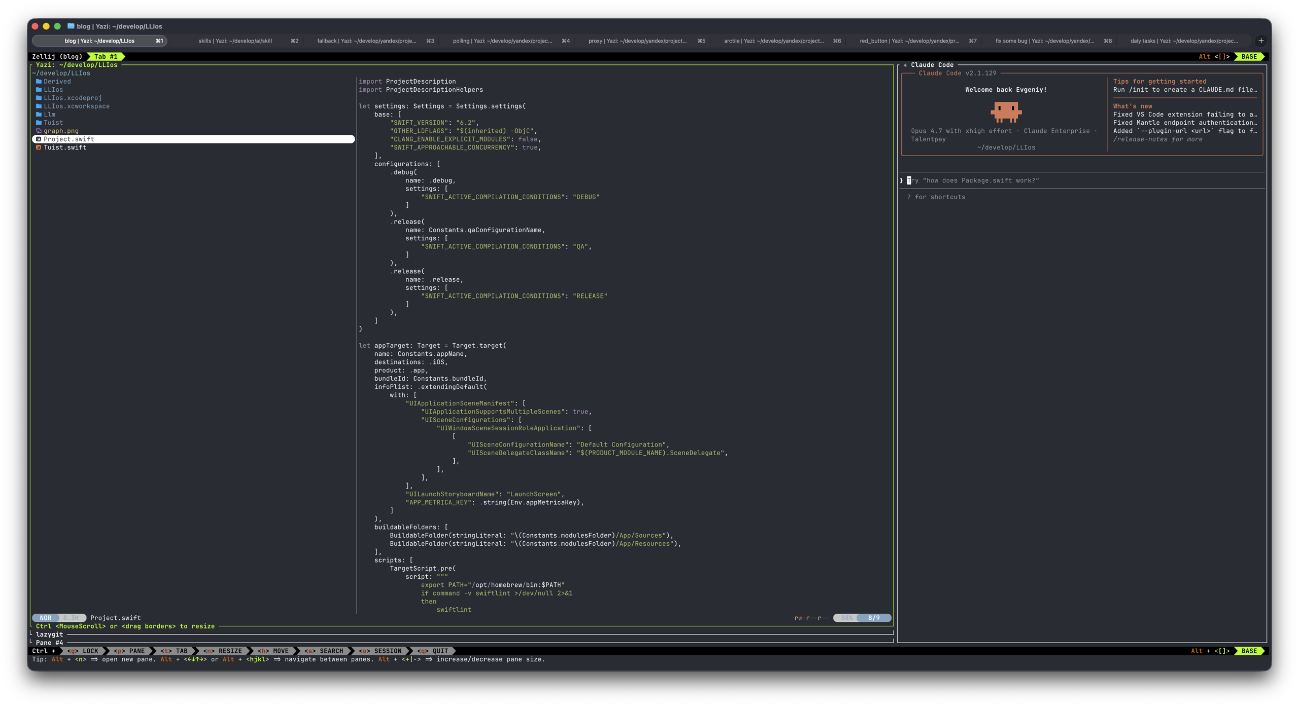The image size is (1299, 707).
Task: Click the folder icon in window title
Action: 71,26
